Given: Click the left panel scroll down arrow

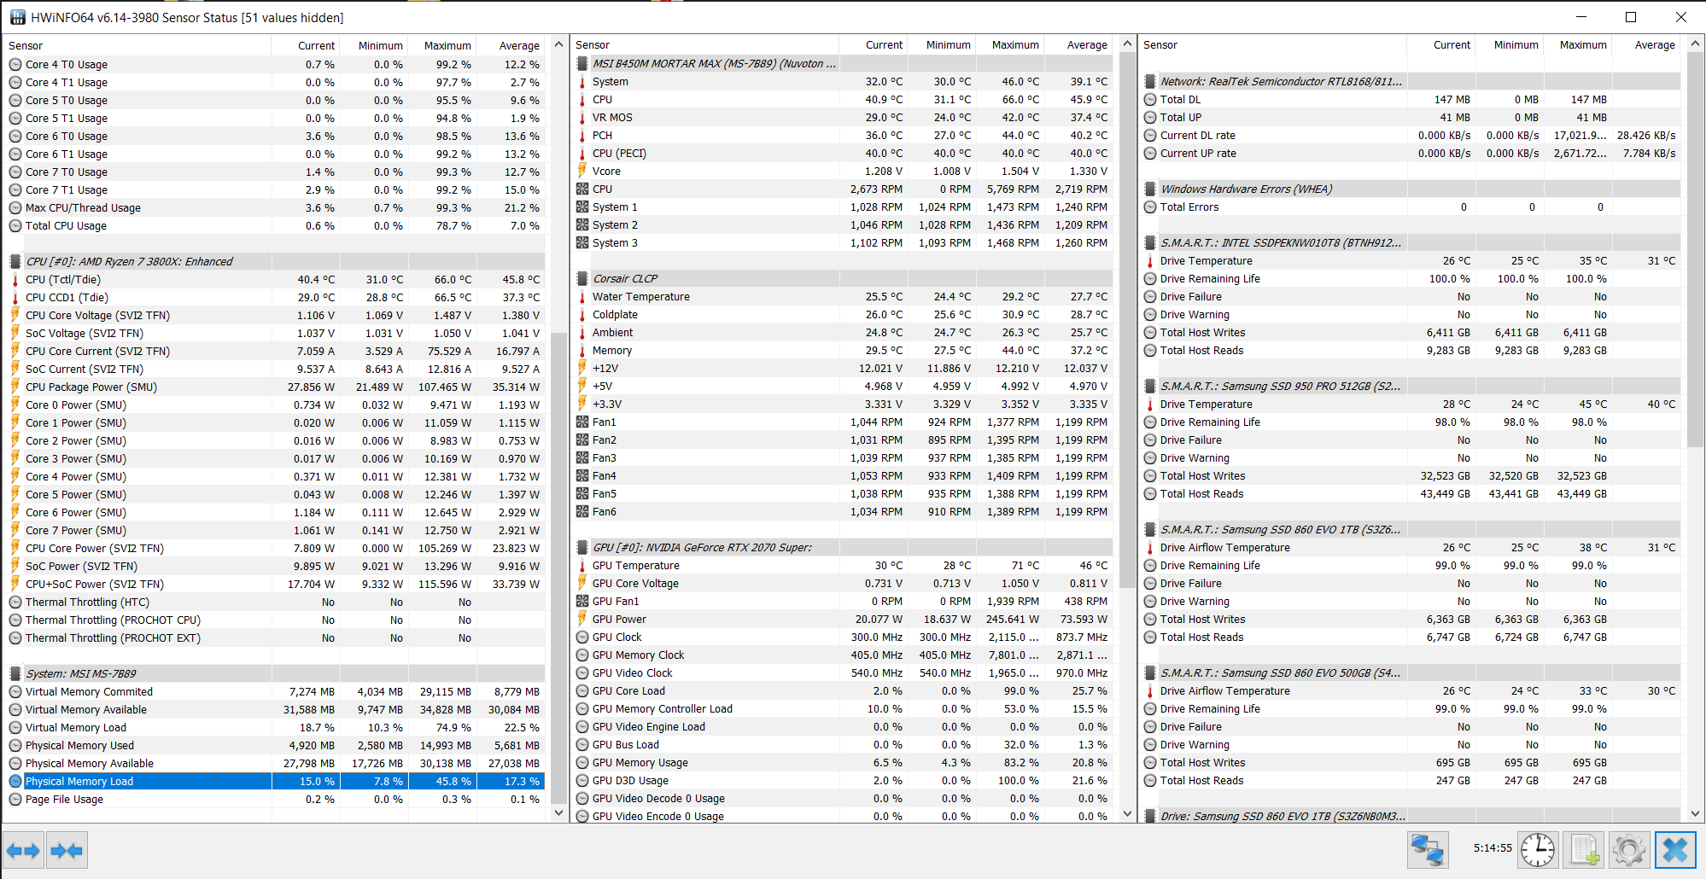Looking at the screenshot, I should point(558,813).
